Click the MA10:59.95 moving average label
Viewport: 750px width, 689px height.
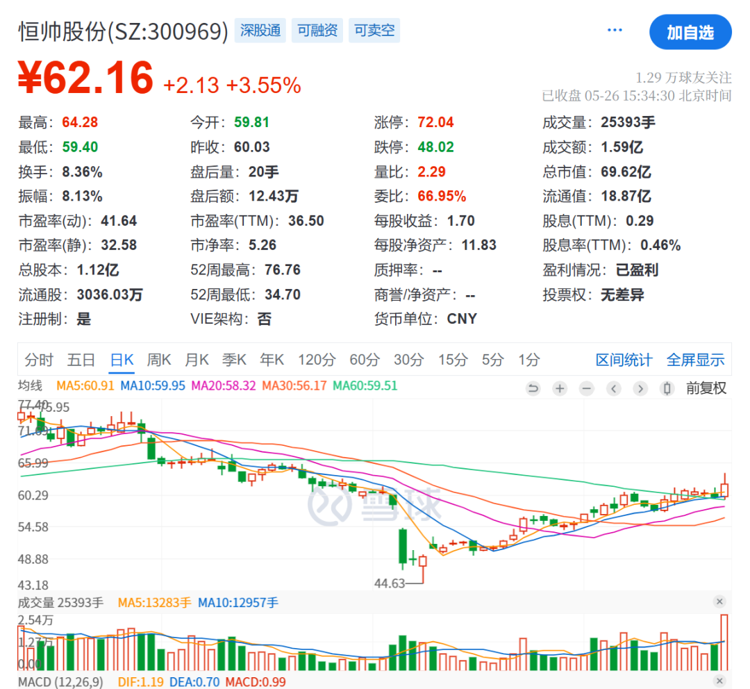click(x=153, y=385)
